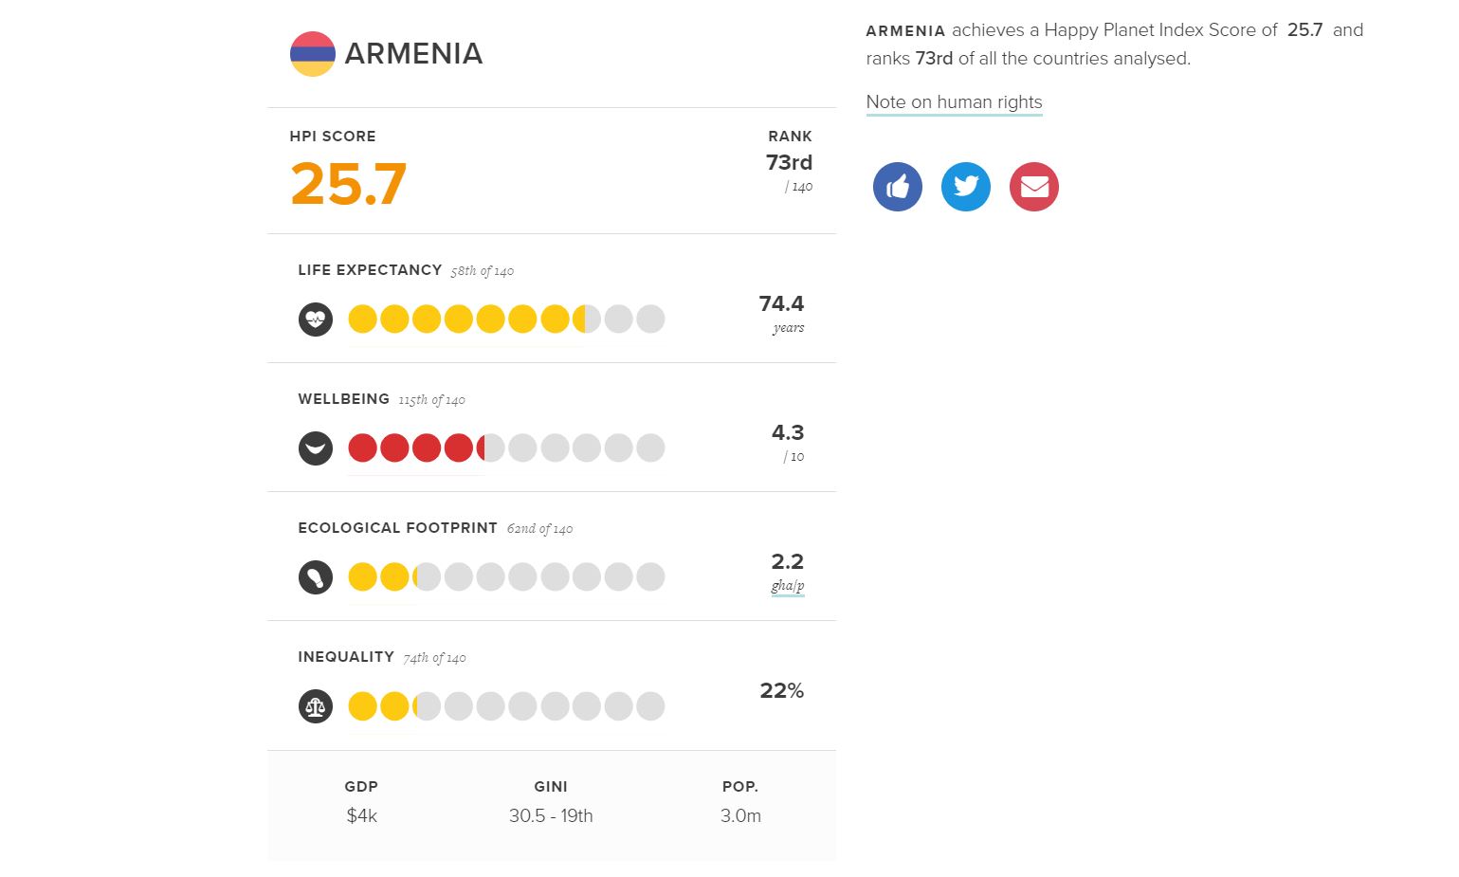Click the orange 25.7 HPI score
Image resolution: width=1459 pixels, height=877 pixels.
(348, 184)
